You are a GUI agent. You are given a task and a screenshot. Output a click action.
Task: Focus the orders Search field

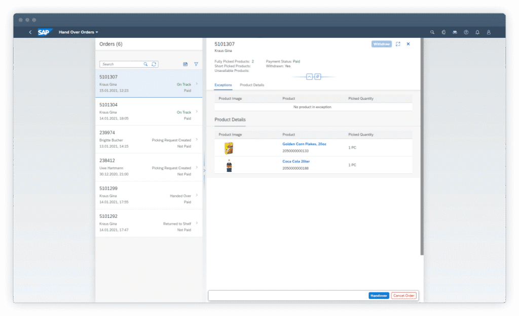[x=121, y=64]
